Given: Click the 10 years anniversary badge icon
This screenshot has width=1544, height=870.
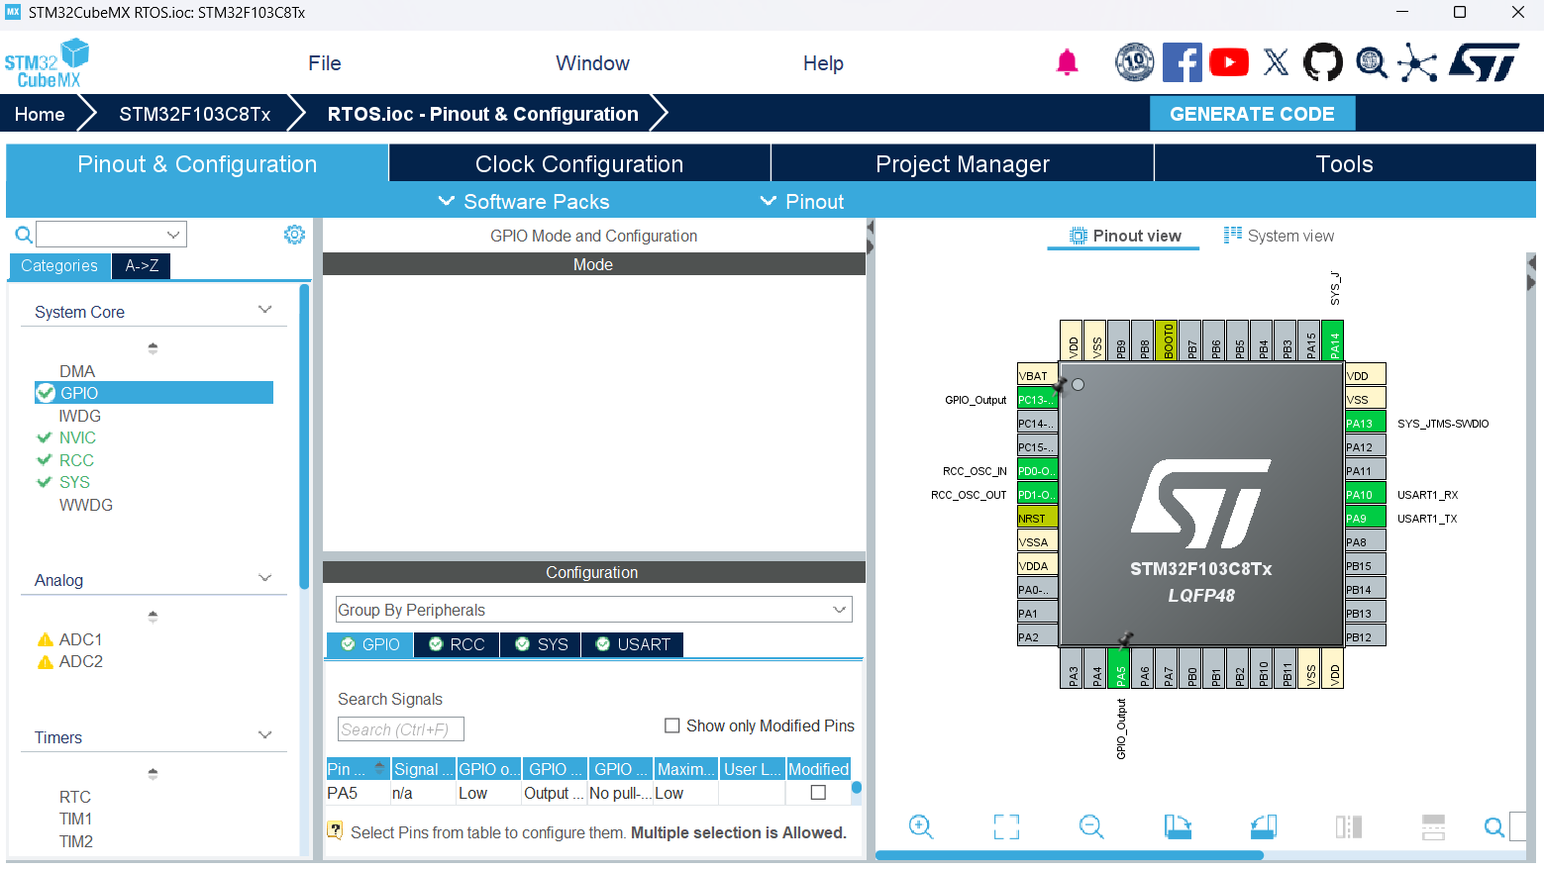Looking at the screenshot, I should pos(1135,62).
